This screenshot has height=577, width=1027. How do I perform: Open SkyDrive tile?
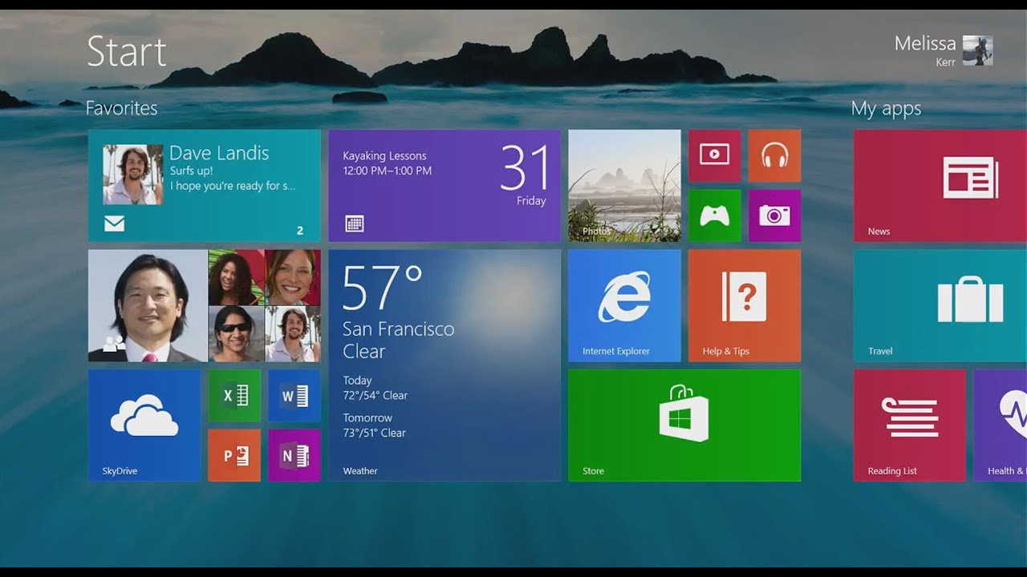click(144, 426)
